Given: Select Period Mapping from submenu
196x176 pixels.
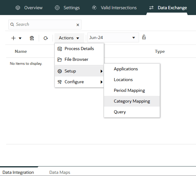Looking at the screenshot, I should [x=129, y=90].
